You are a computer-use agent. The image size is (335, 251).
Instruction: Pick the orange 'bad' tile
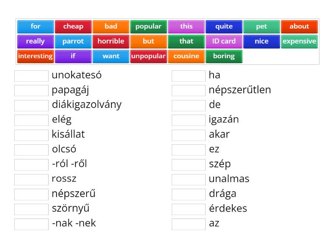pos(111,26)
